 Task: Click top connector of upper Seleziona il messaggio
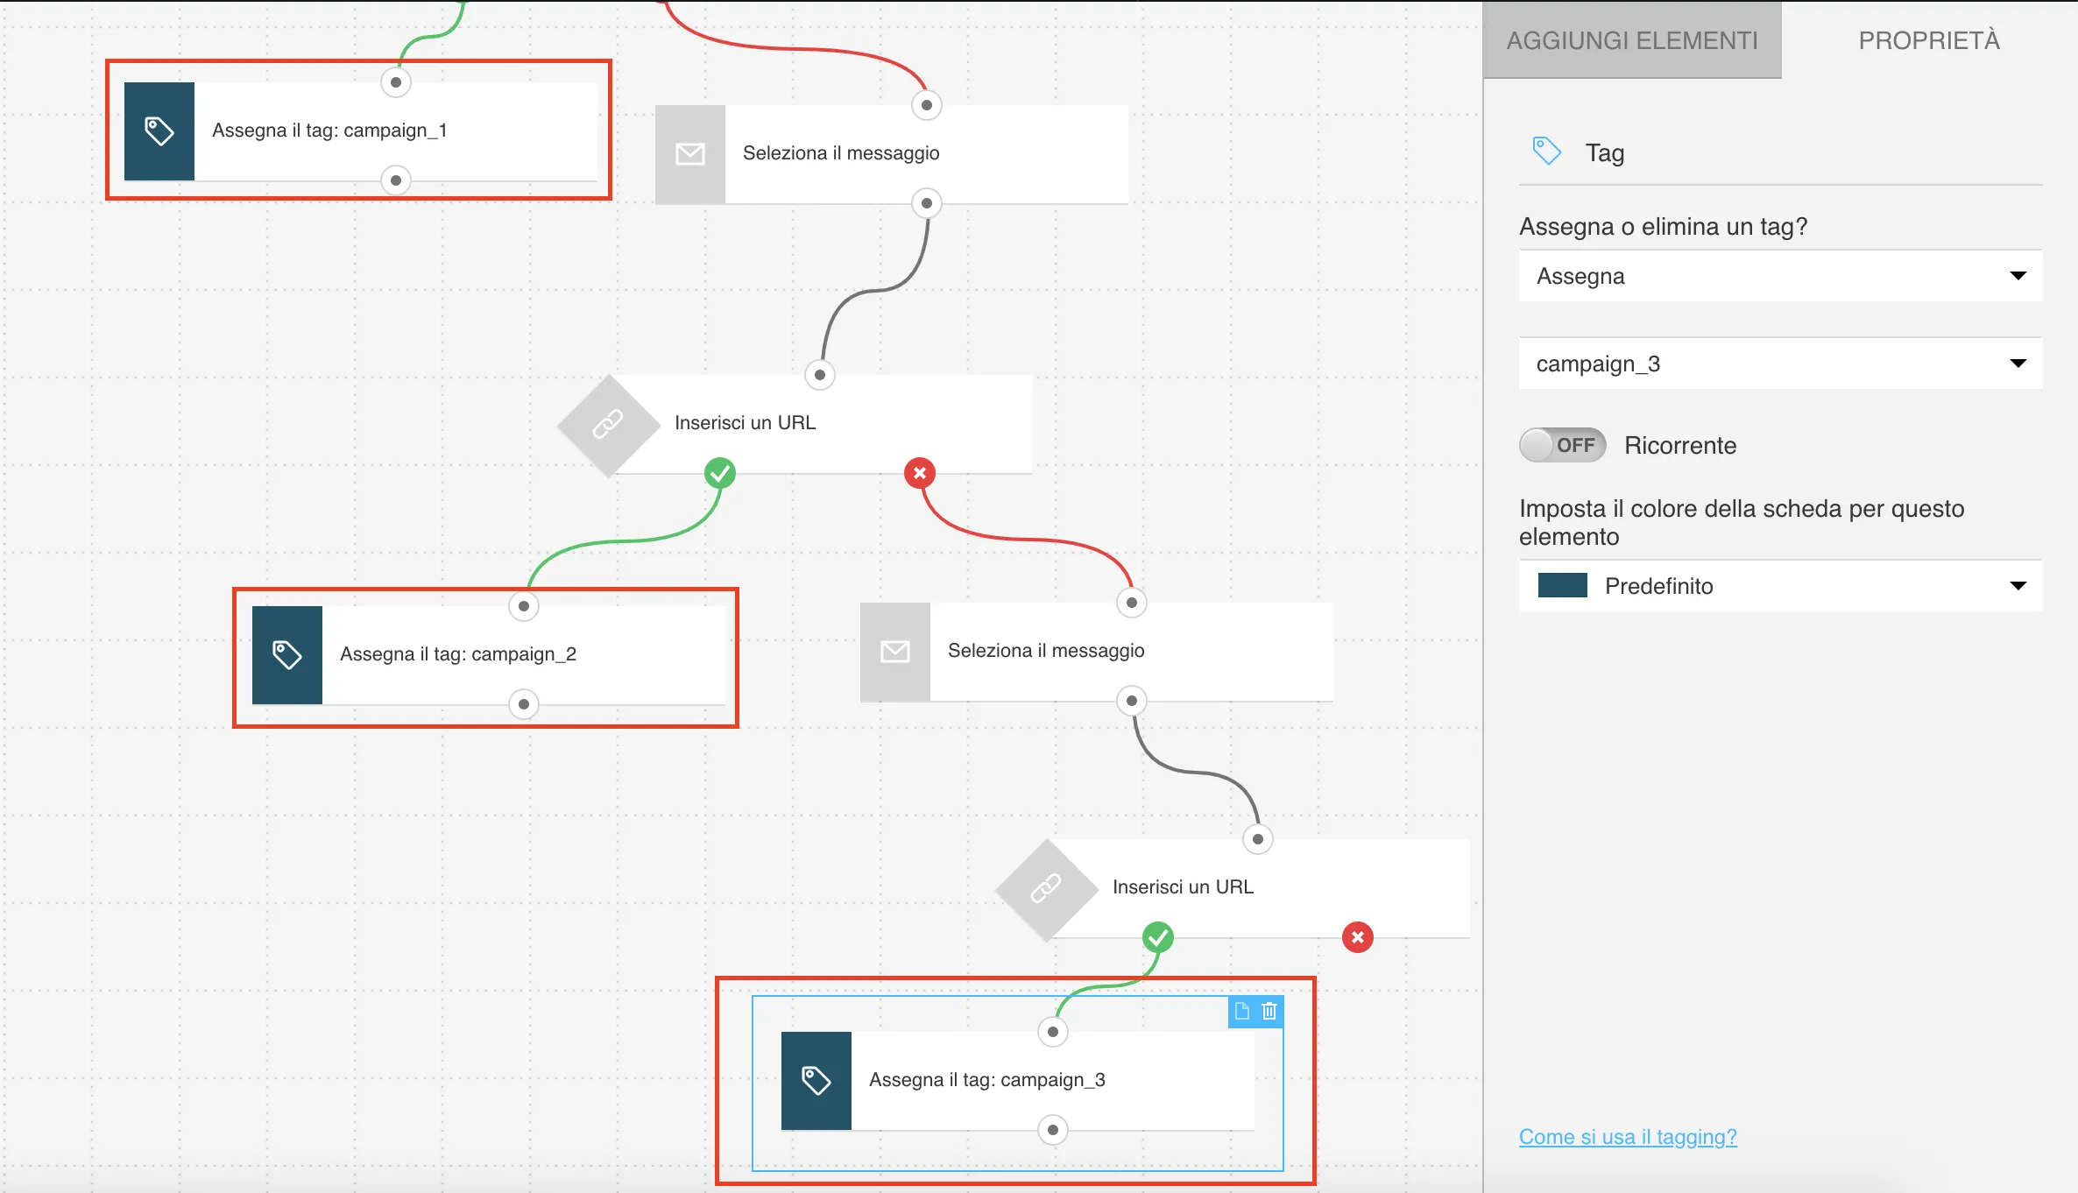tap(927, 105)
